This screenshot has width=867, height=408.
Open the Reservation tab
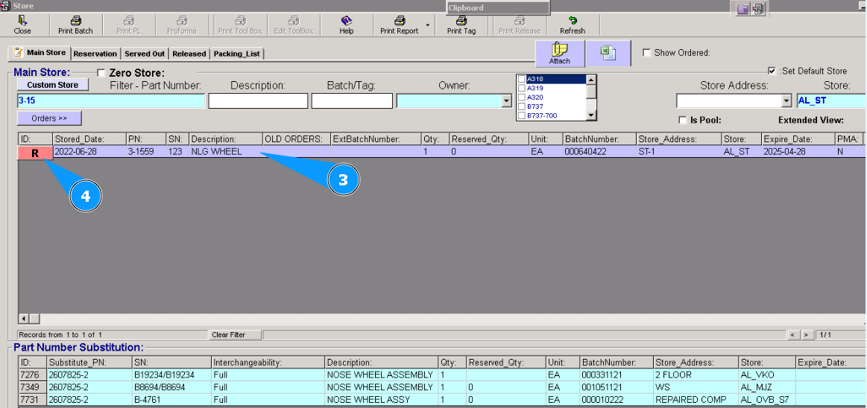[x=95, y=54]
